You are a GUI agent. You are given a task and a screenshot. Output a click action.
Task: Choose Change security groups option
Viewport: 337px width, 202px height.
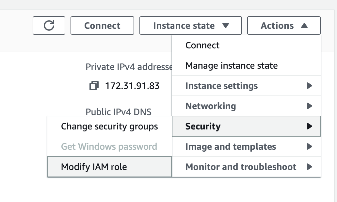coord(110,126)
